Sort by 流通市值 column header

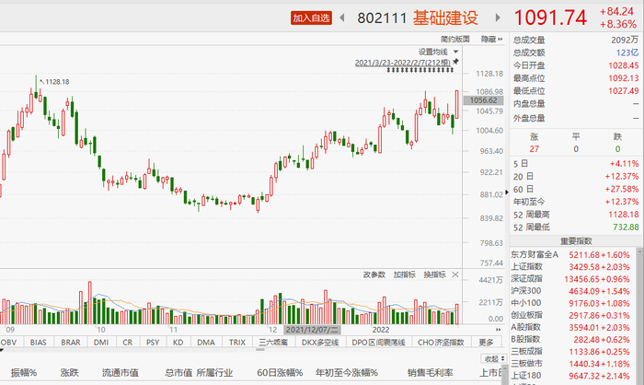point(121,373)
